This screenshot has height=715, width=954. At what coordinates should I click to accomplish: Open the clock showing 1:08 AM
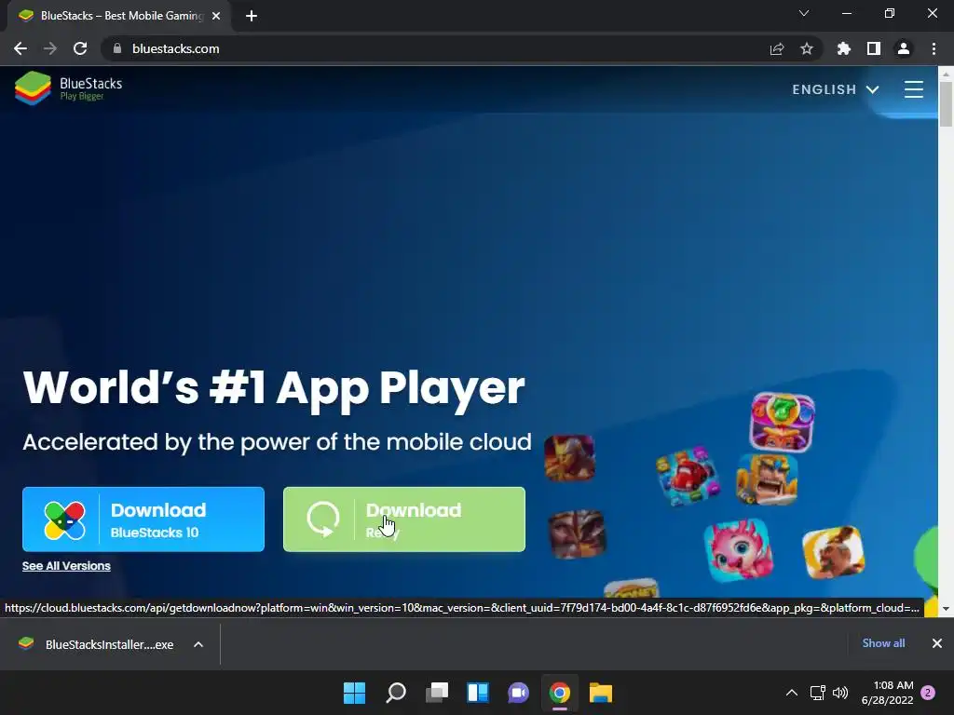coord(887,693)
